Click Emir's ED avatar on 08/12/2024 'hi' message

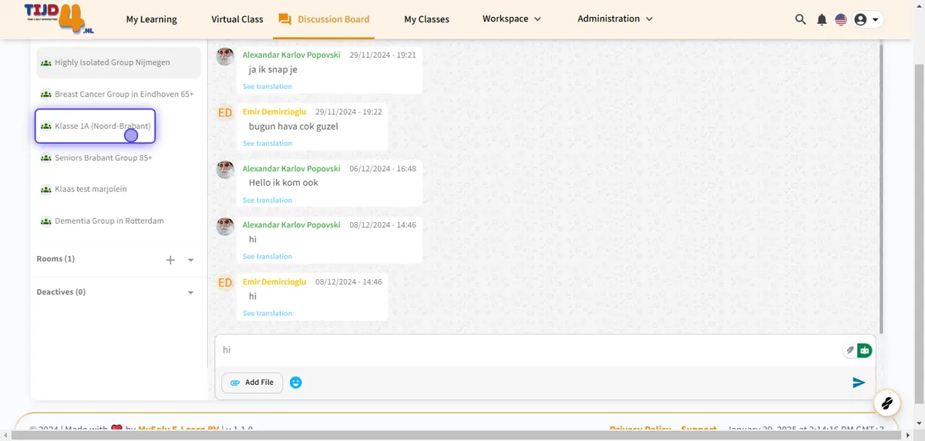(225, 283)
